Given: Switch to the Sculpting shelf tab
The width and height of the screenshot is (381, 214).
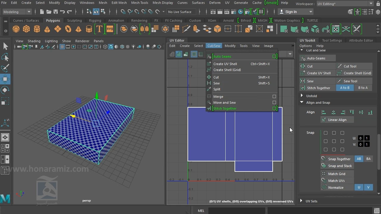Looking at the screenshot, I should (x=74, y=21).
